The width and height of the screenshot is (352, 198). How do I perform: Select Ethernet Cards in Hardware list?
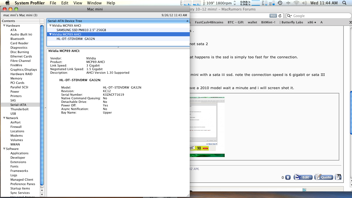point(21,56)
